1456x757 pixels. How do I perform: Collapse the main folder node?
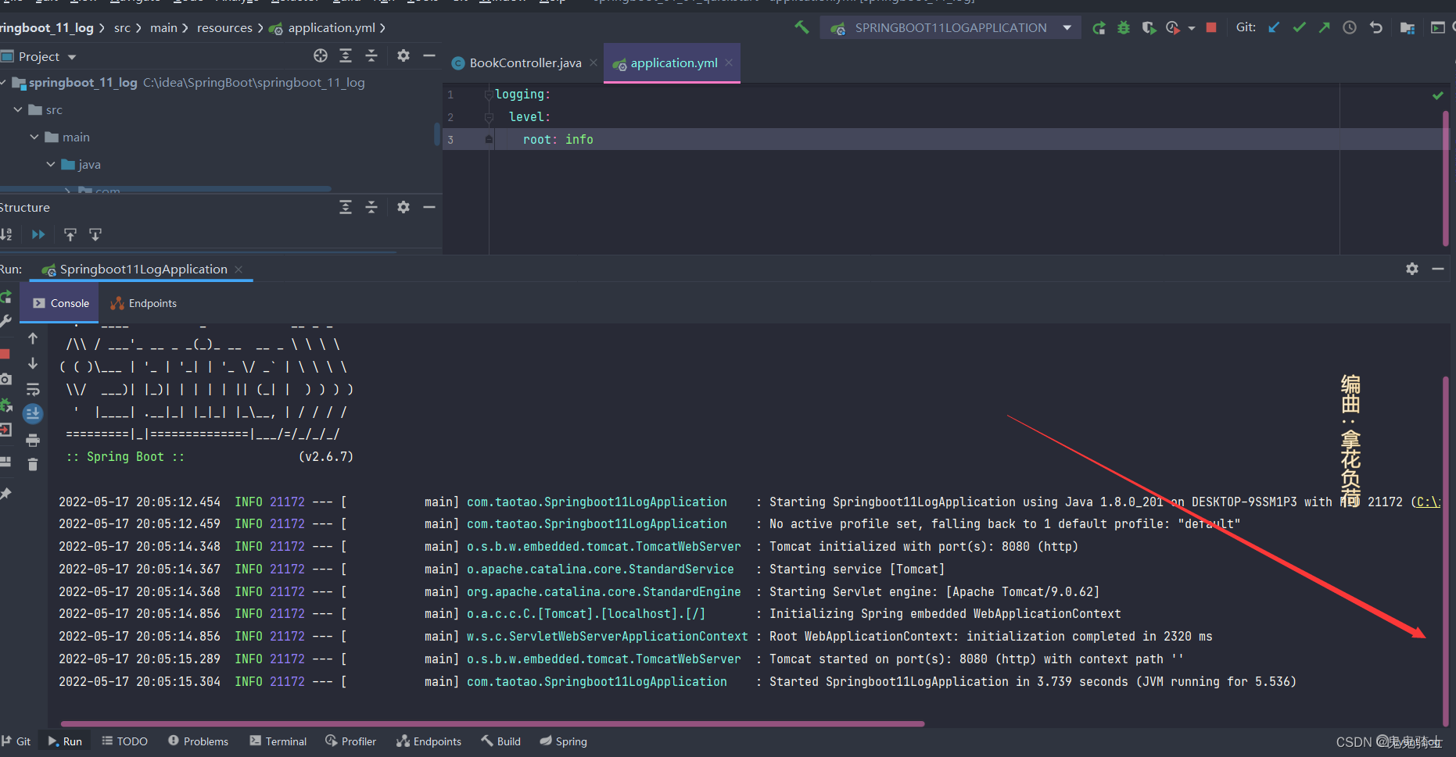[x=34, y=137]
